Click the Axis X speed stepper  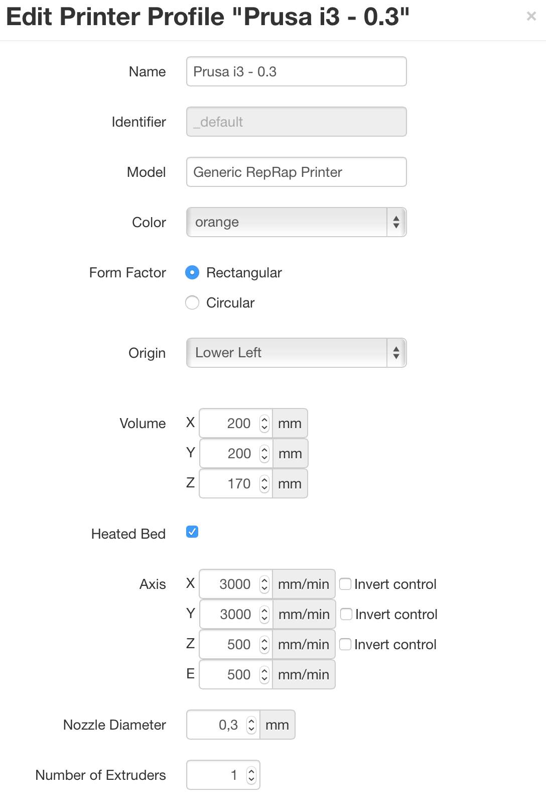click(264, 584)
